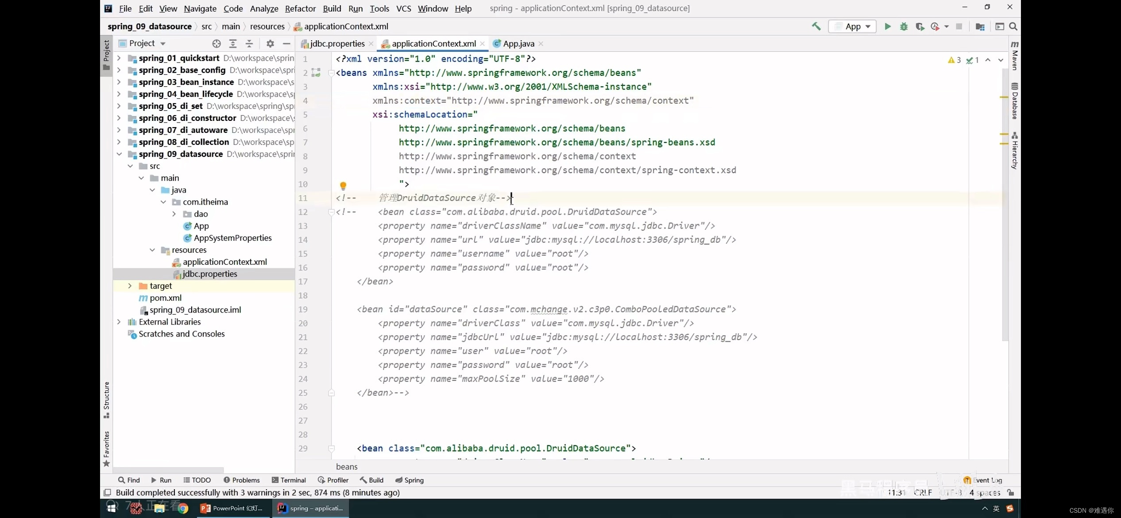1121x518 pixels.
Task: Open Windows Start menu
Action: coord(111,508)
